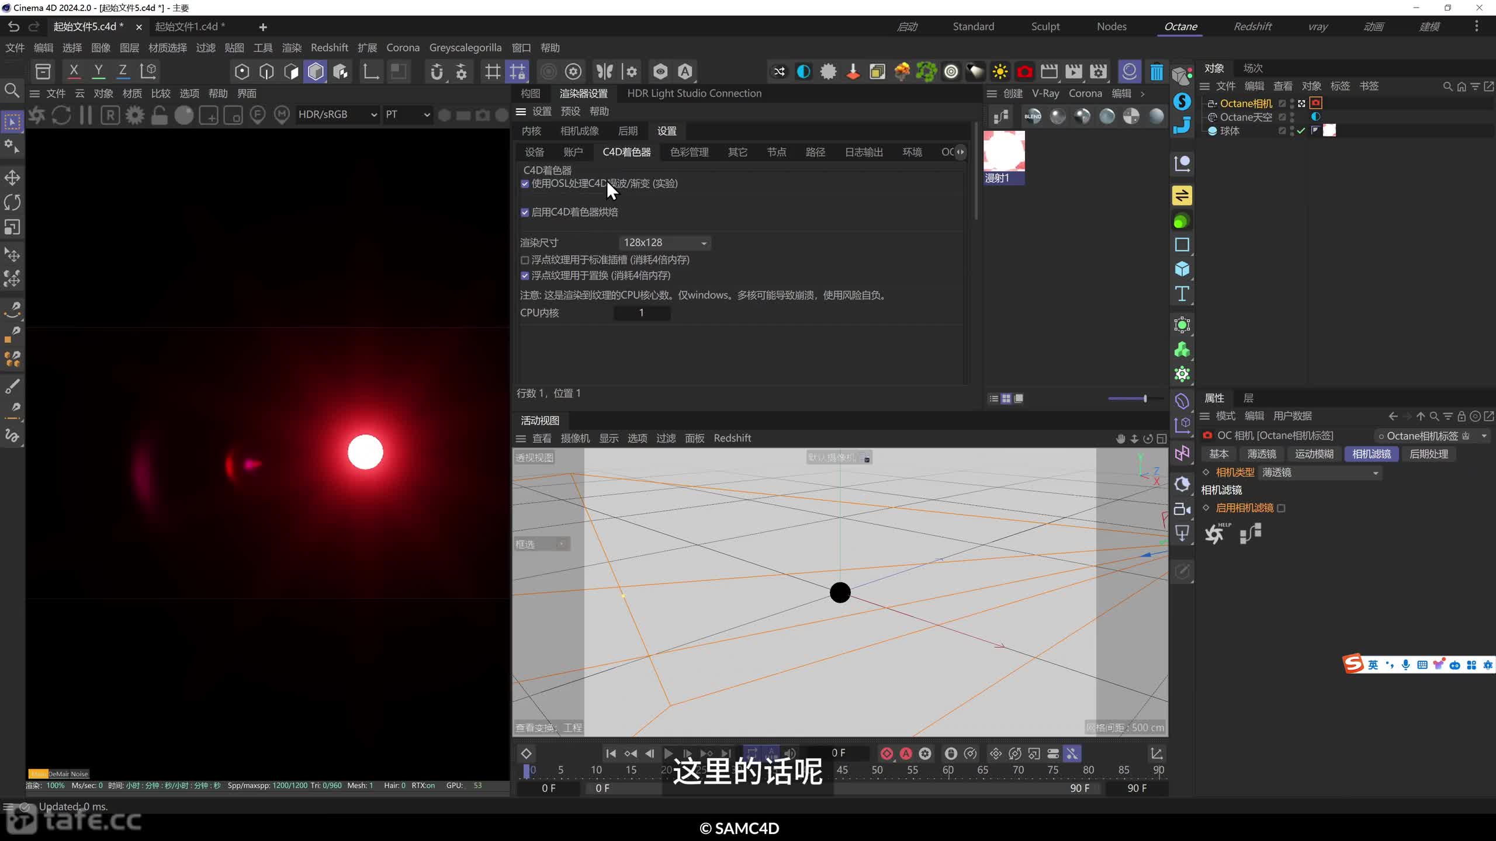The width and height of the screenshot is (1496, 841).
Task: Toggle visibility dots for 球体 object
Action: coord(1292,131)
